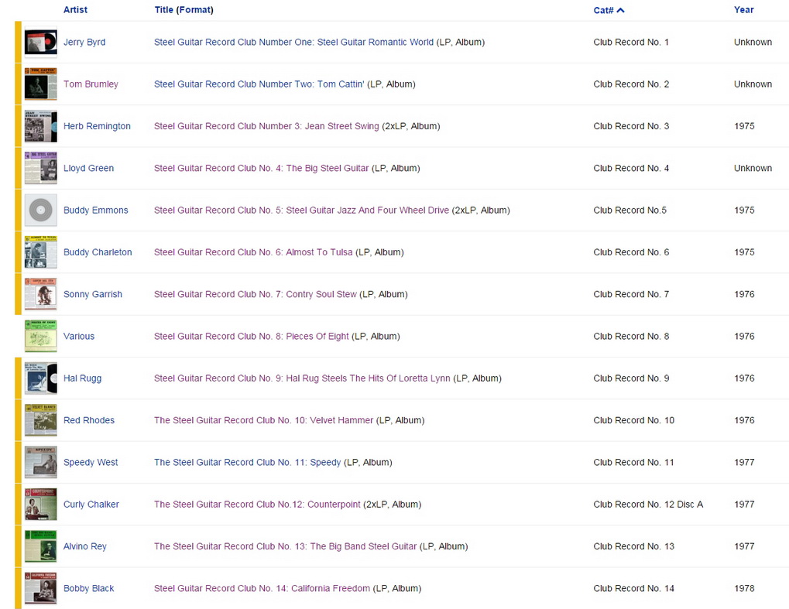
Task: Open Almost To Tulsa release link
Action: pos(253,252)
